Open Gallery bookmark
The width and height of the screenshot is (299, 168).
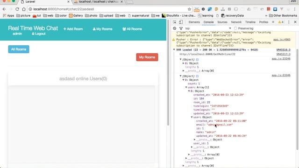[76, 15]
